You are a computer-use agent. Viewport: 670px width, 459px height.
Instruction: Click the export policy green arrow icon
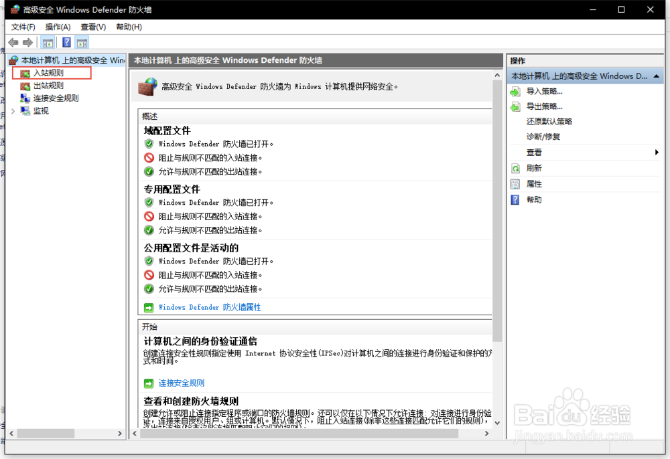515,106
